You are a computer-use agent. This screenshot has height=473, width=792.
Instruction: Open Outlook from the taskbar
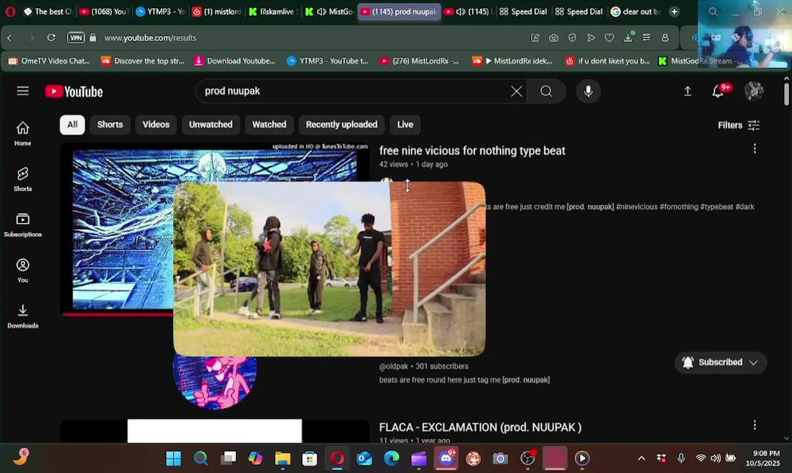click(x=364, y=459)
